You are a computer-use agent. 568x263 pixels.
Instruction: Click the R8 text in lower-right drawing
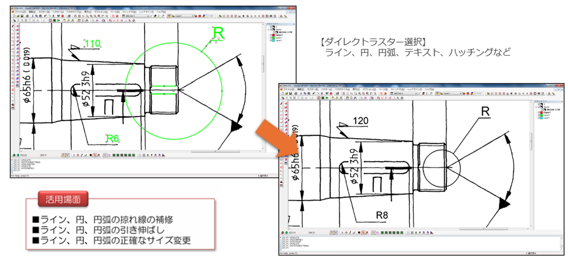pyautogui.click(x=381, y=216)
